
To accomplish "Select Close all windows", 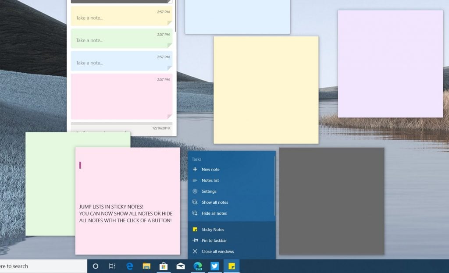I will pyautogui.click(x=217, y=252).
